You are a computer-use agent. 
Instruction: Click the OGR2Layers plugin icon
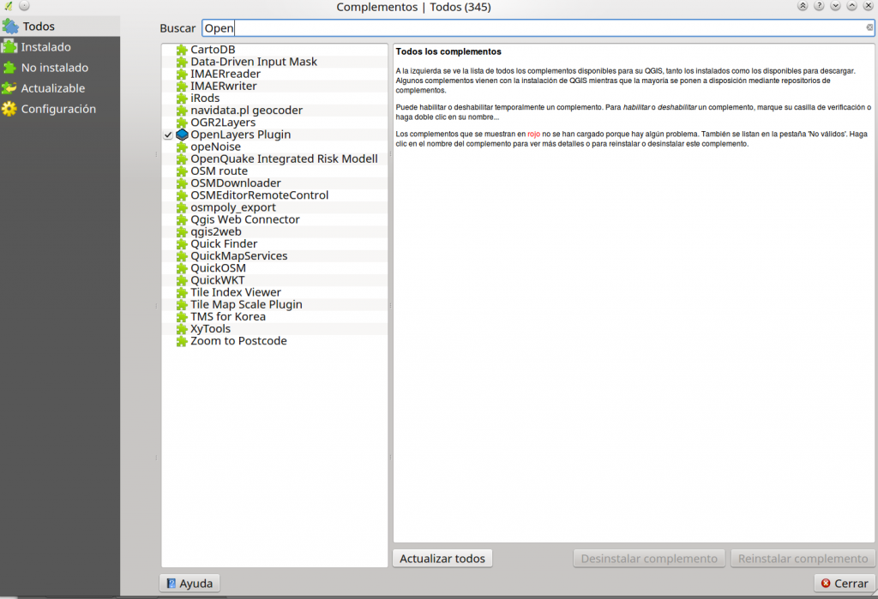pyautogui.click(x=182, y=123)
